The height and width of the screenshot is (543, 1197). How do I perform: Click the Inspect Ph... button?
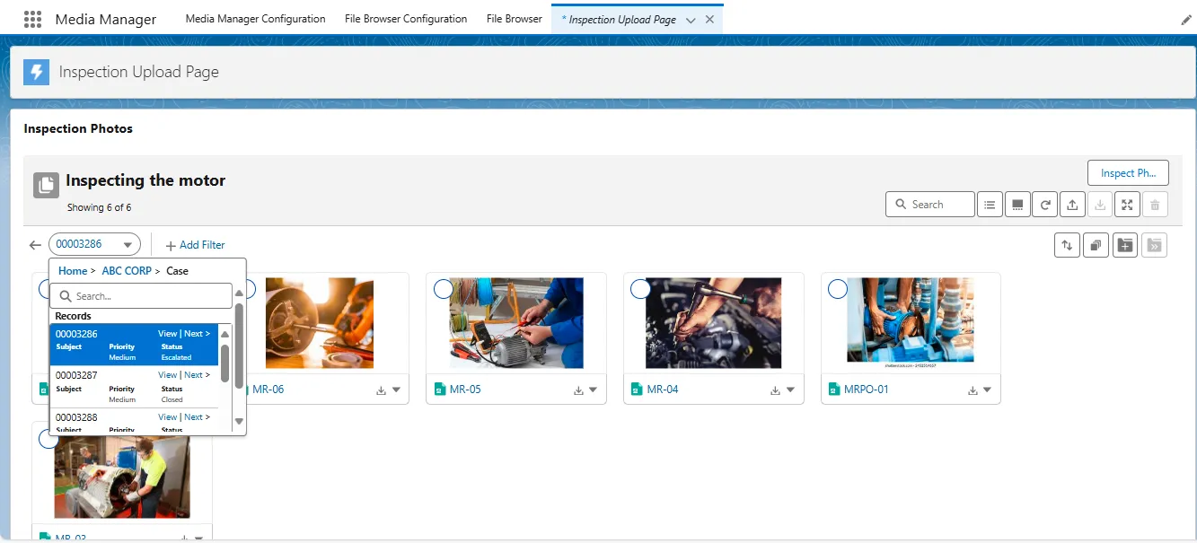point(1128,173)
